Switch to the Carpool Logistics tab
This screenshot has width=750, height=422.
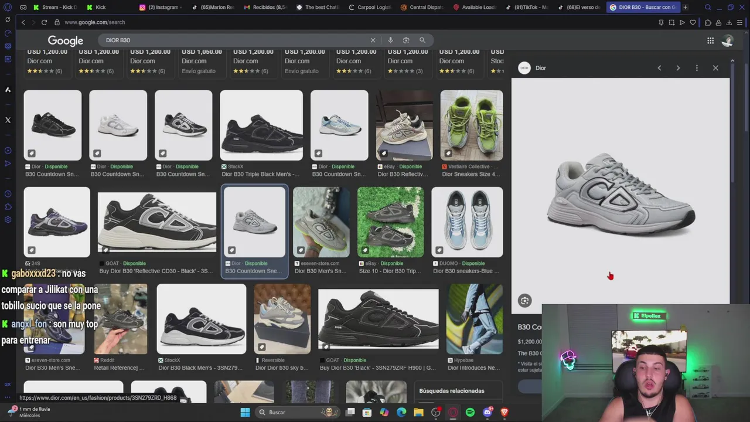[x=370, y=8]
